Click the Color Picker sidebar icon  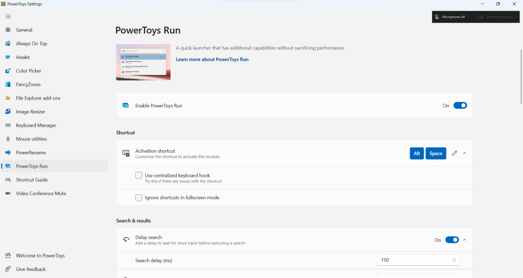tap(8, 71)
